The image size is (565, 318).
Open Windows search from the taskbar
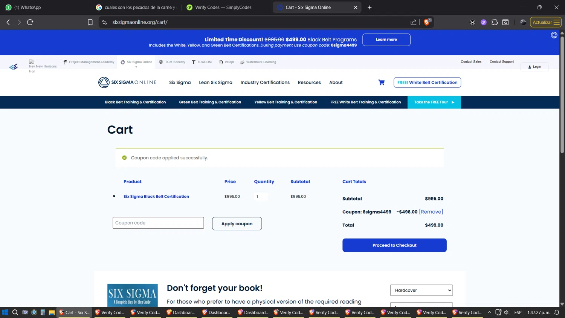[x=15, y=312]
